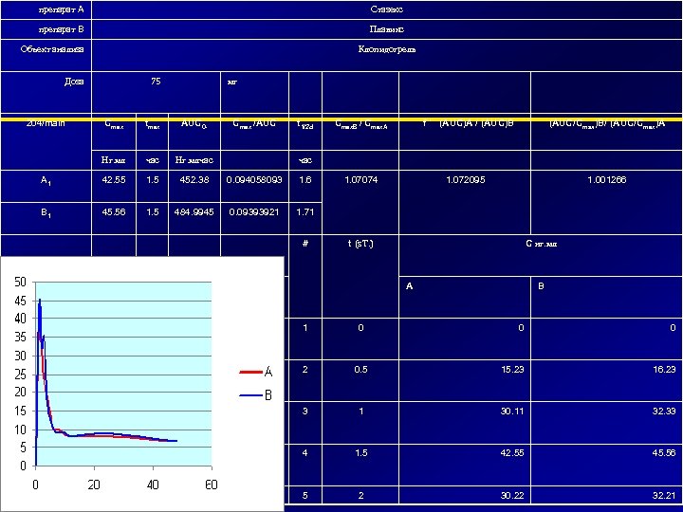Select the 'препарат A' label cell

(46, 9)
